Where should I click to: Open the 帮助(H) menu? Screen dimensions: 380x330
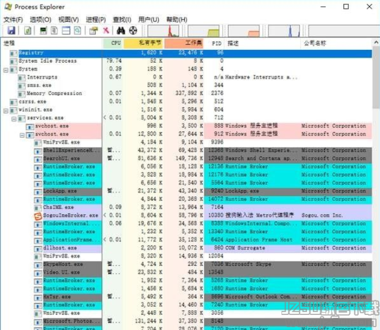pos(177,19)
